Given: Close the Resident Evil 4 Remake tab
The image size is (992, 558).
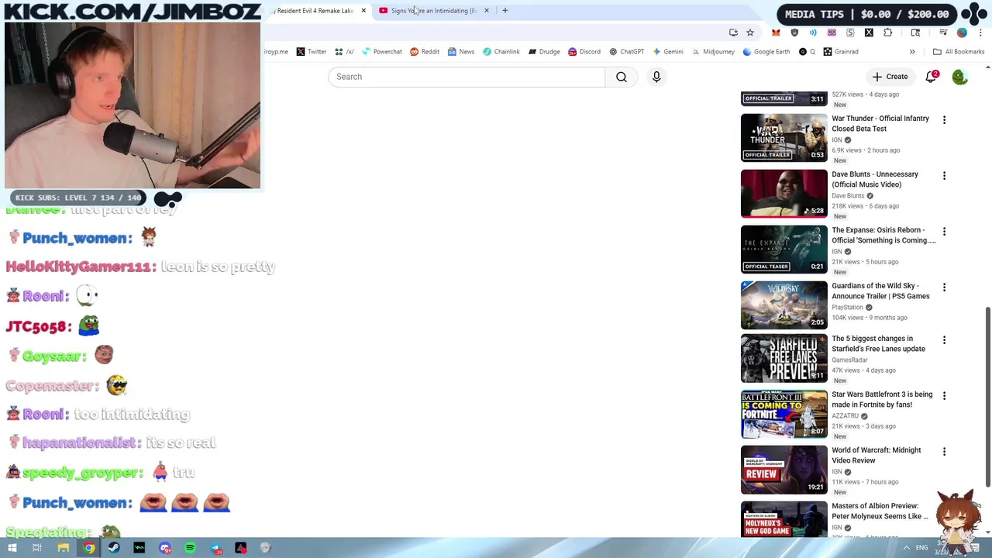Looking at the screenshot, I should coord(363,11).
